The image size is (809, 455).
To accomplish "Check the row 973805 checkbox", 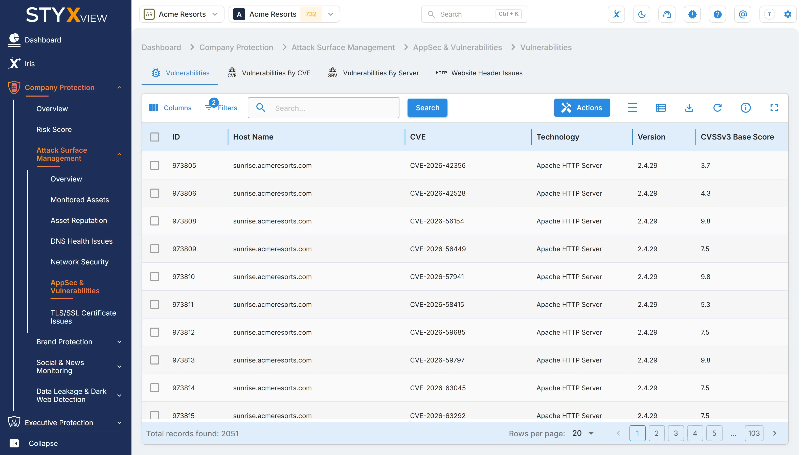I will (x=154, y=166).
